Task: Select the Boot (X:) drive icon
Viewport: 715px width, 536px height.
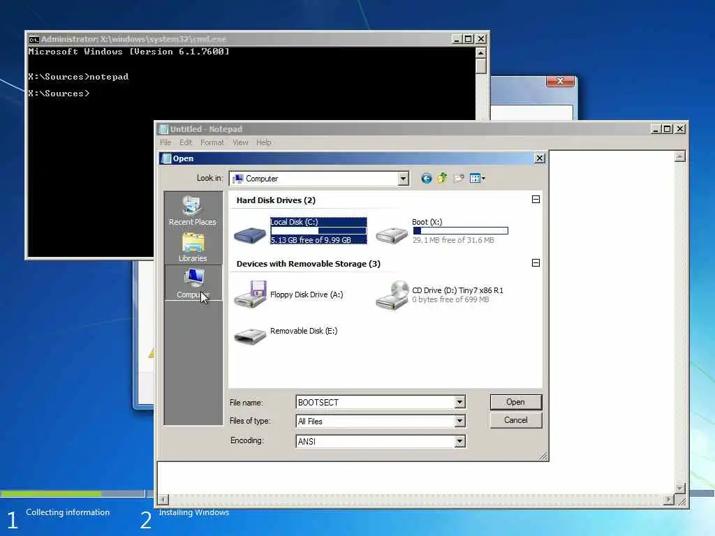Action: click(x=392, y=235)
